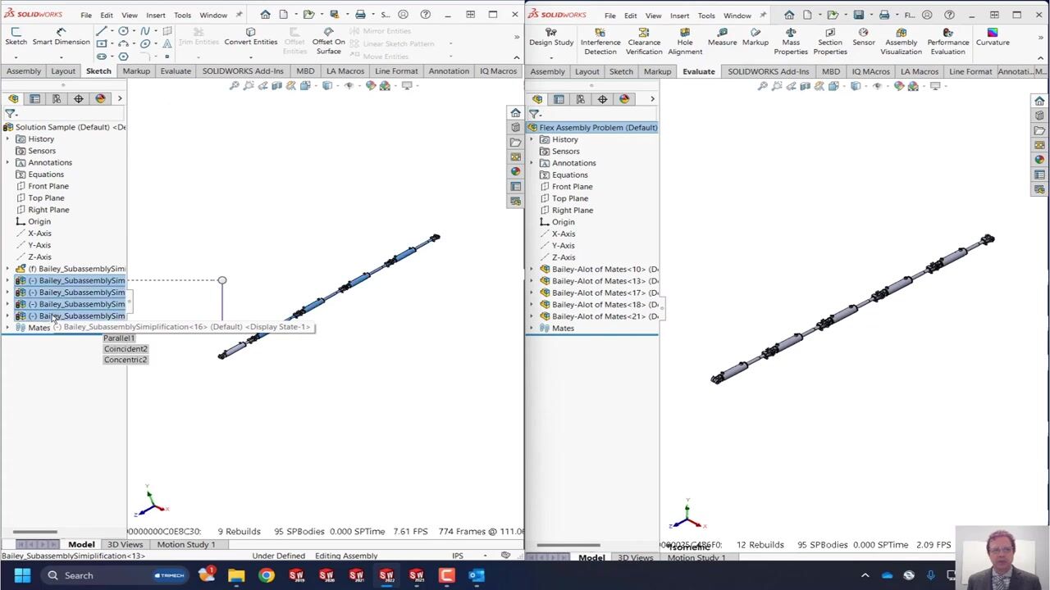This screenshot has height=590, width=1050.
Task: Select Top Plane in Flex Assembly tree
Action: (x=569, y=198)
